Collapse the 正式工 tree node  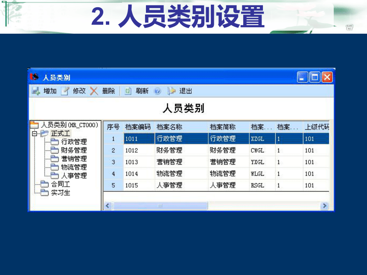[x=35, y=133]
